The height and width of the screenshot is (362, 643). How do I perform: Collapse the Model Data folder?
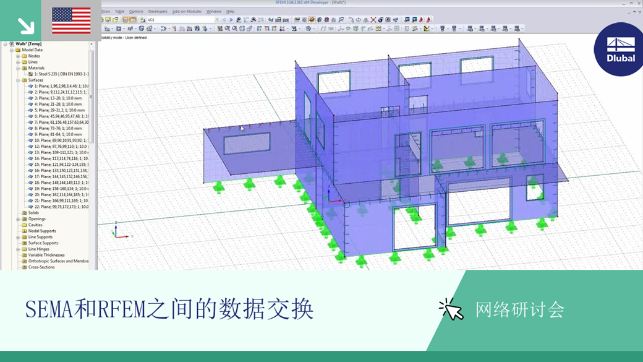[x=12, y=50]
